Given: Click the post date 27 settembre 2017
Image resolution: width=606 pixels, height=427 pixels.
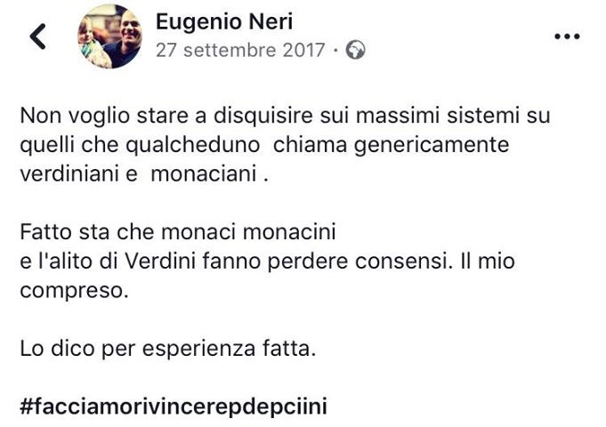Looking at the screenshot, I should [x=240, y=51].
